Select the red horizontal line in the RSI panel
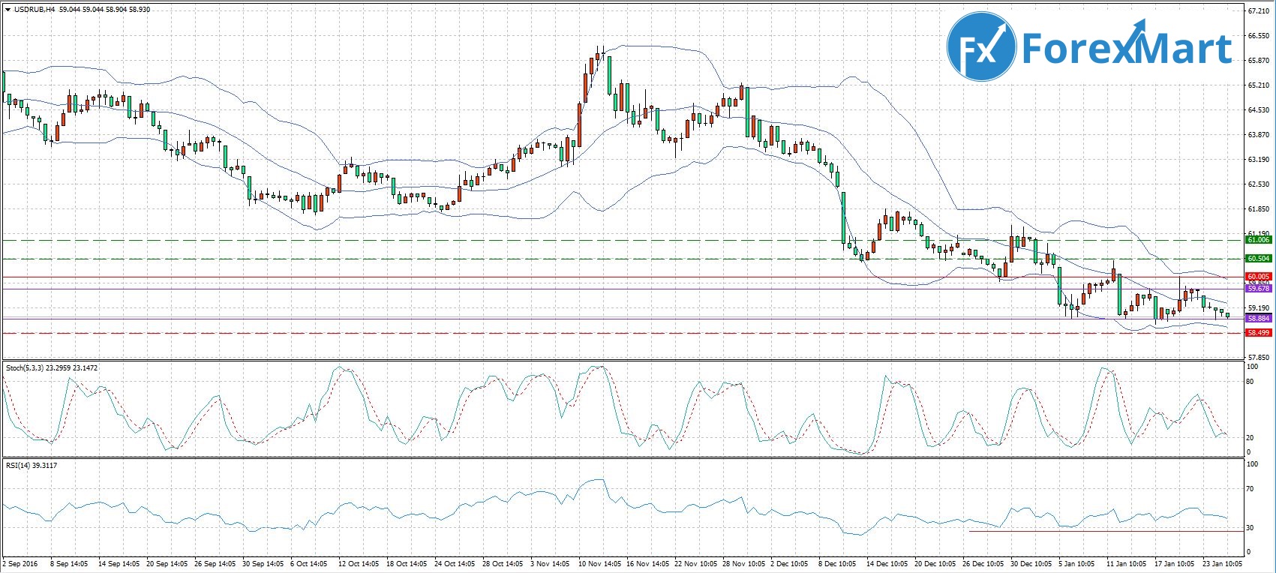The height and width of the screenshot is (573, 1276). [1105, 532]
